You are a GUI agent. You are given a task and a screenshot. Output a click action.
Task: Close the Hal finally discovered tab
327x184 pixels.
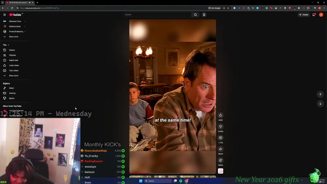point(33,3)
